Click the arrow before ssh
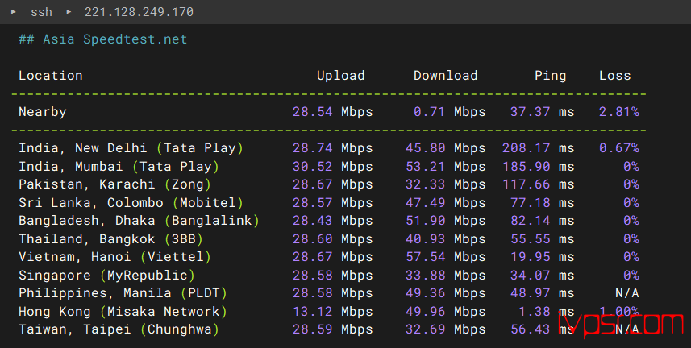 click(14, 12)
